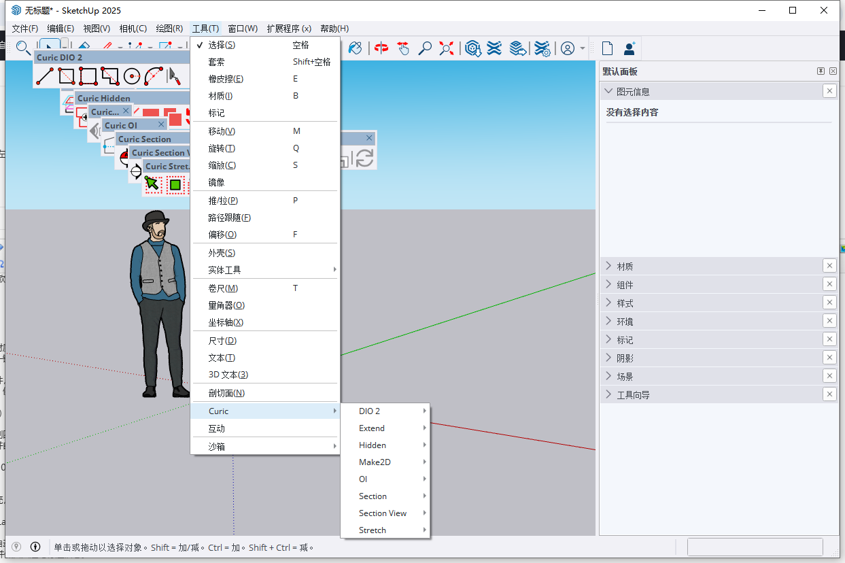Pin the default tray panel
Screen dimensions: 845x563
[821, 71]
